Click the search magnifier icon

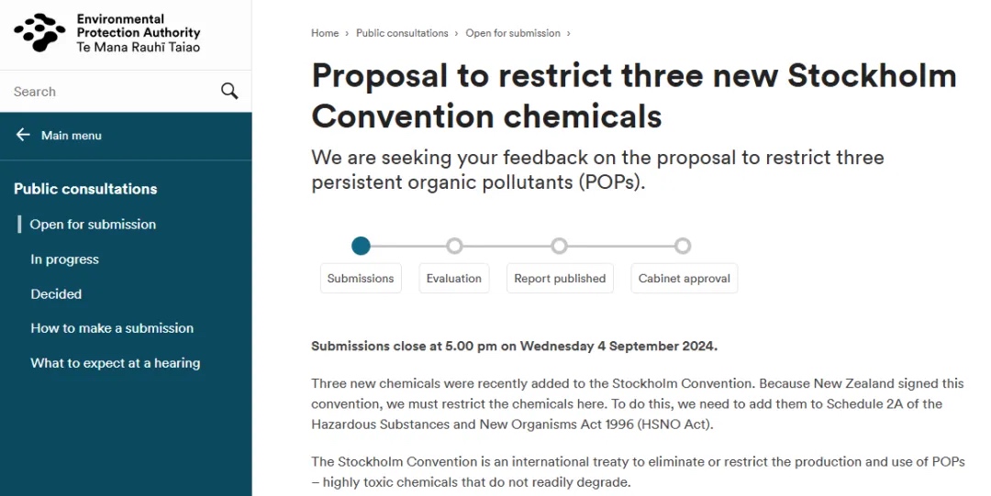pos(229,91)
